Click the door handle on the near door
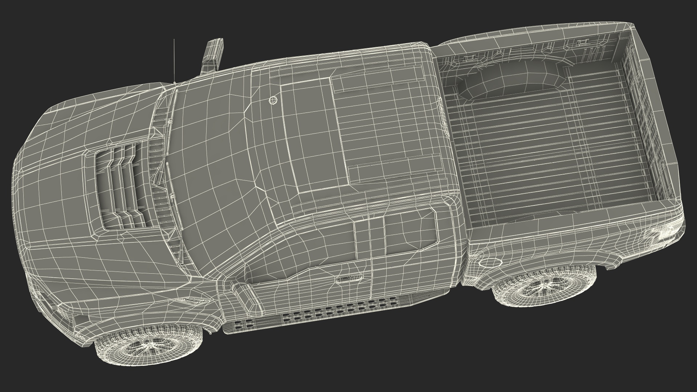 point(349,278)
